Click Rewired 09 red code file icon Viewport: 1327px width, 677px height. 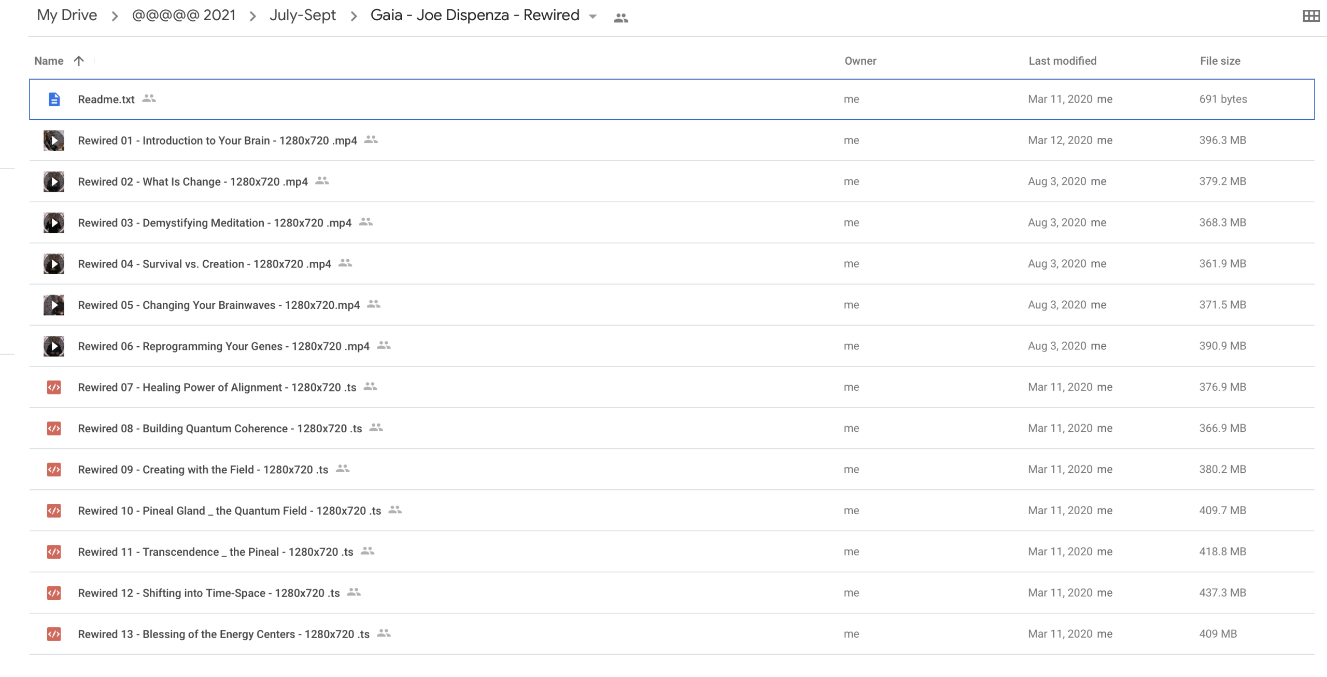(54, 470)
